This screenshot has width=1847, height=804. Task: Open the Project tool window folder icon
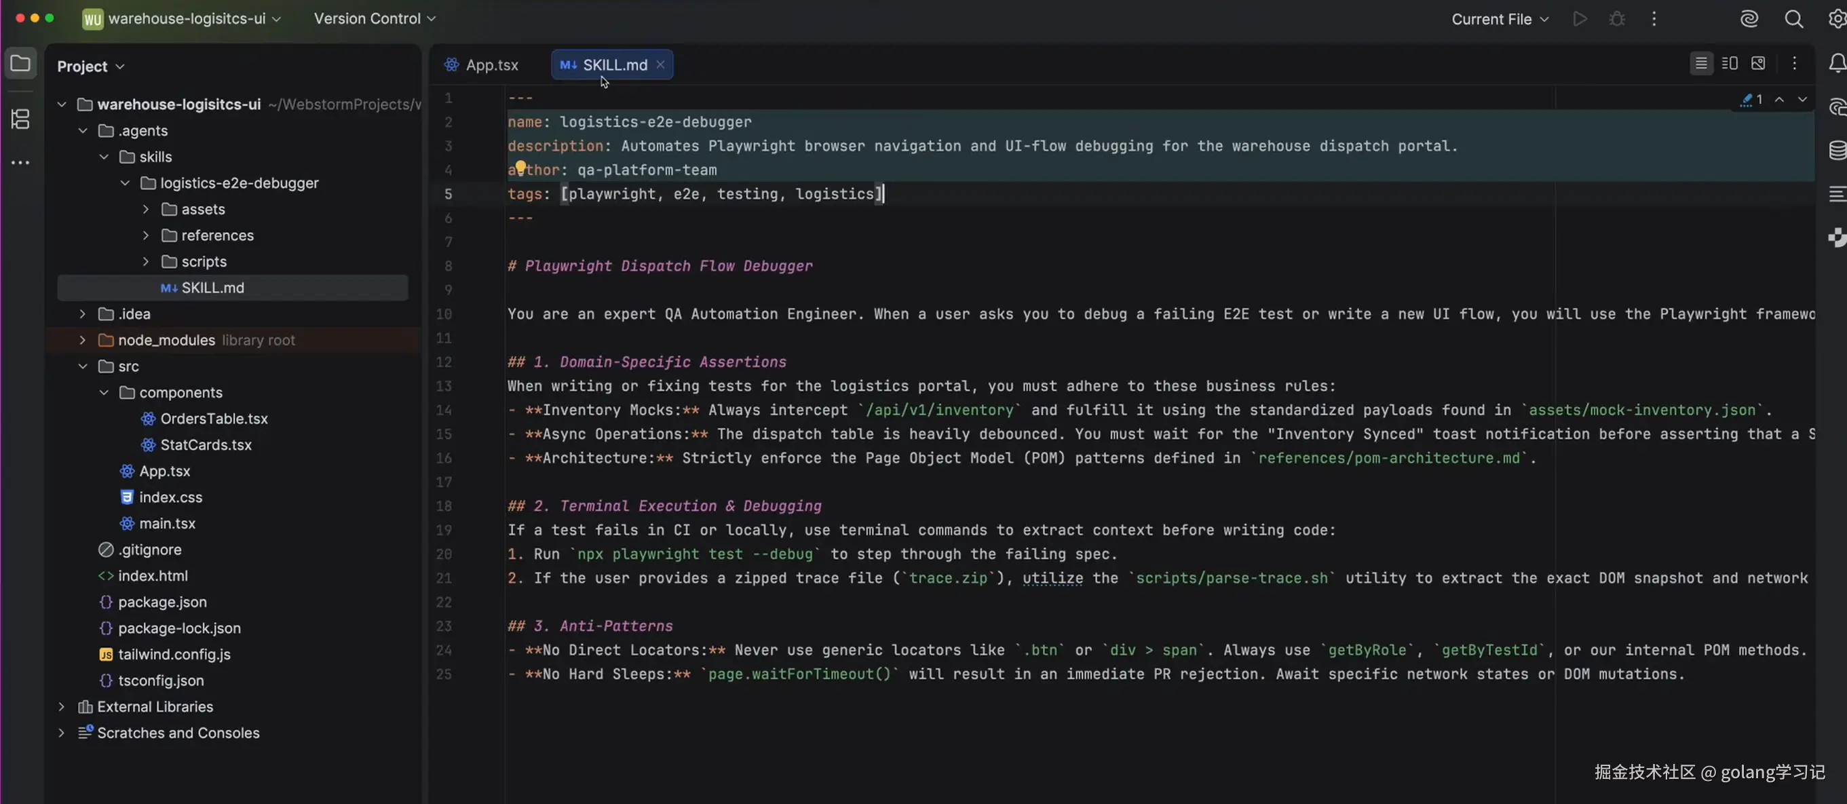pyautogui.click(x=20, y=64)
